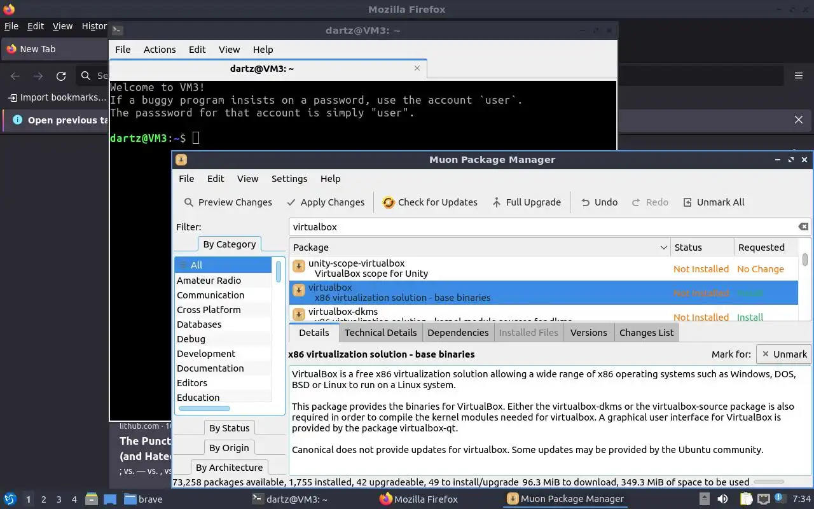Screen dimensions: 814x509
Task: Switch to virtual desktop 2
Action: pos(43,499)
